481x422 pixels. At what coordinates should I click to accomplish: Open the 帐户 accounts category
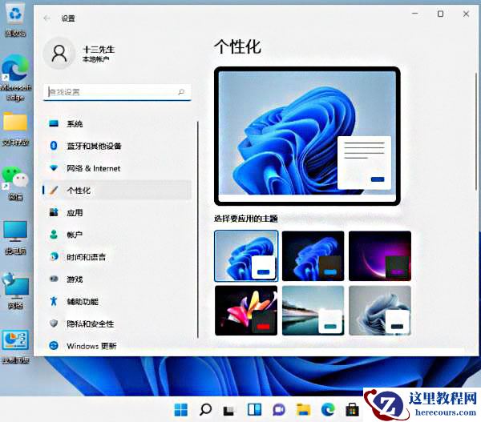(x=117, y=235)
